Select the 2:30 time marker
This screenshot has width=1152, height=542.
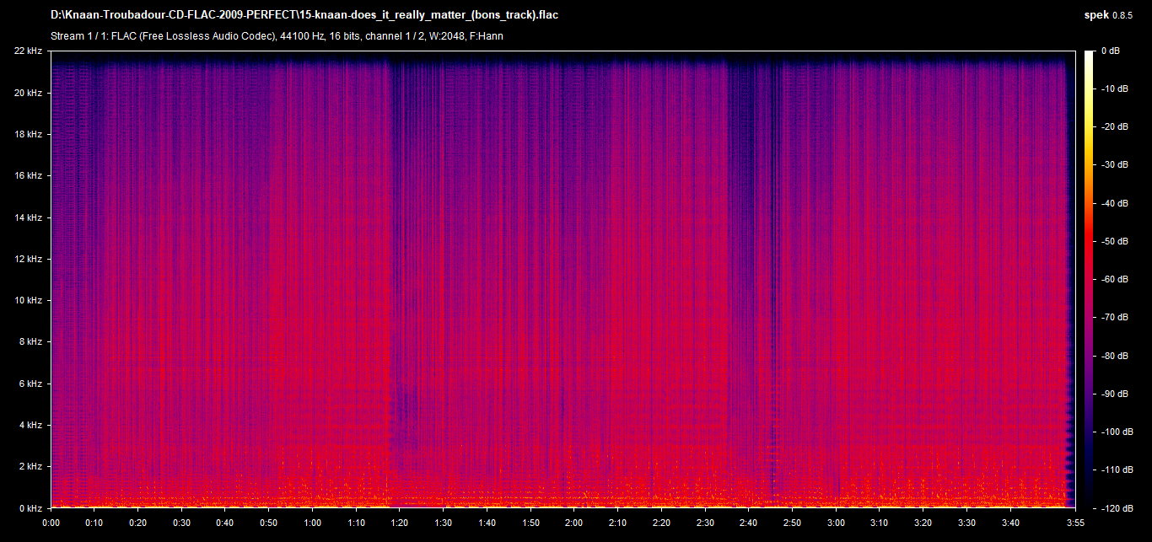pyautogui.click(x=705, y=523)
